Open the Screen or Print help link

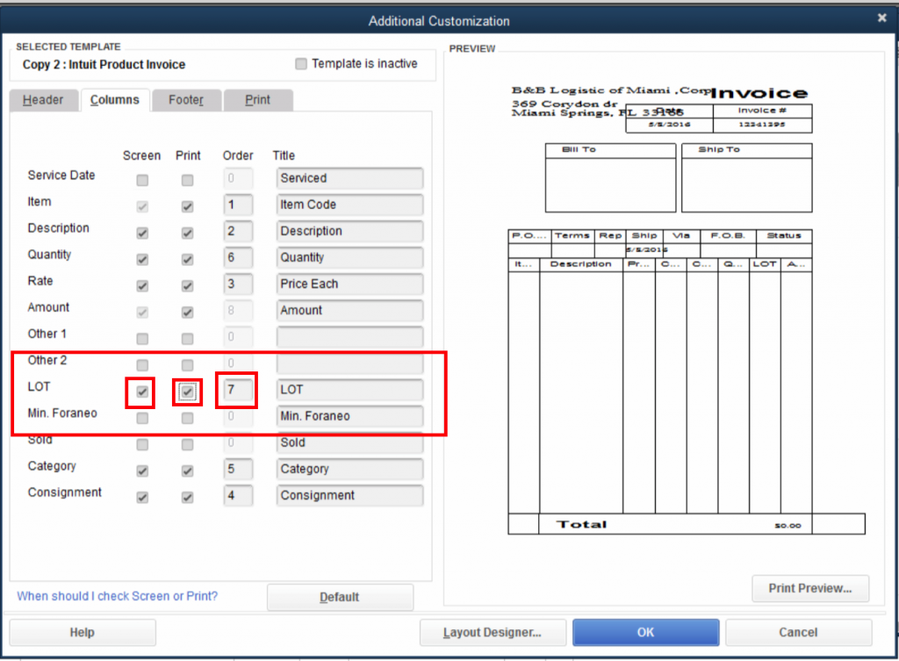click(x=118, y=596)
